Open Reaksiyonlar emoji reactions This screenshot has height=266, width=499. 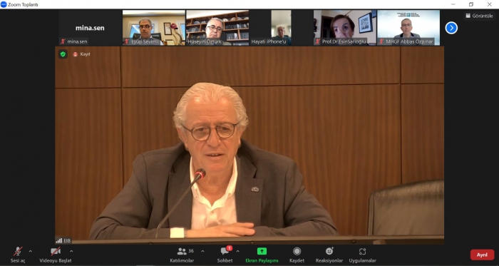(x=329, y=251)
